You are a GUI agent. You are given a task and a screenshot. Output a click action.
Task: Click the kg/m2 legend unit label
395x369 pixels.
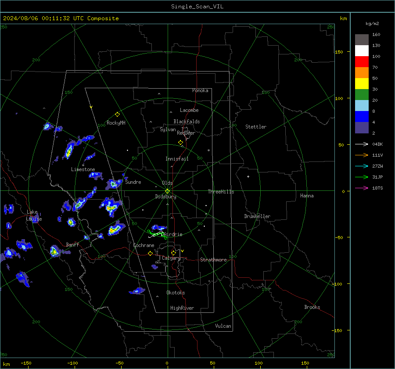click(x=372, y=24)
